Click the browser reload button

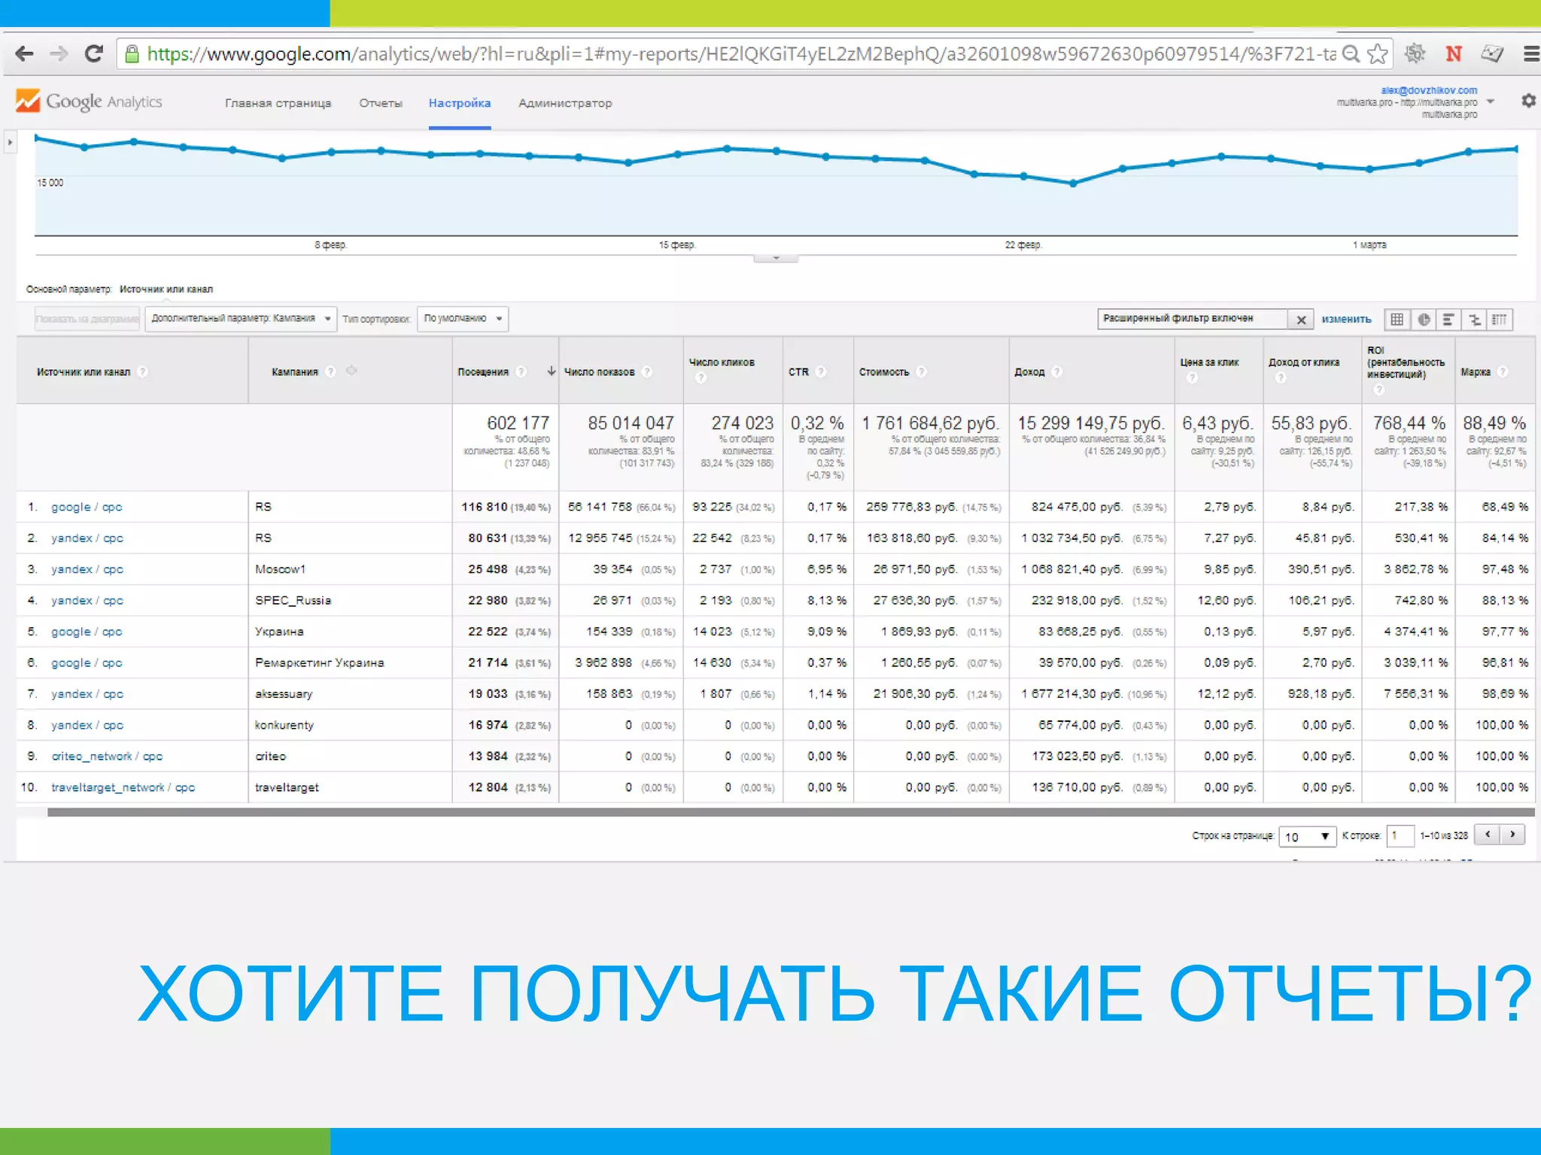94,53
